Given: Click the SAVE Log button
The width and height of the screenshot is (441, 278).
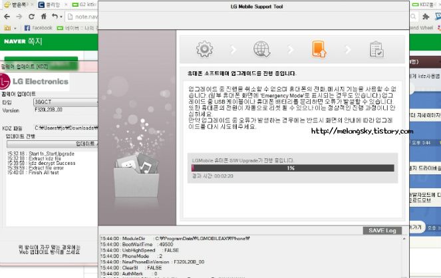Looking at the screenshot, I should pyautogui.click(x=382, y=231).
